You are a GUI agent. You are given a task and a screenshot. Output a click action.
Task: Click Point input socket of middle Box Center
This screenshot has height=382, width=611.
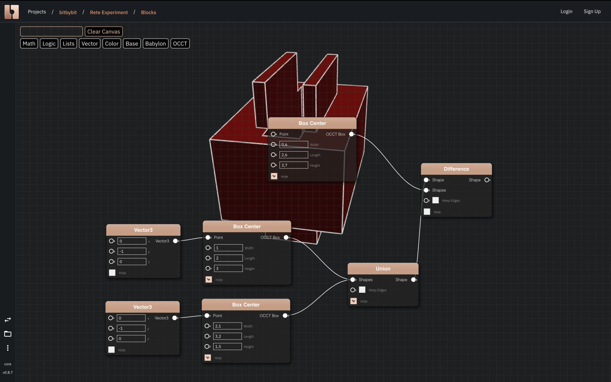[208, 237]
